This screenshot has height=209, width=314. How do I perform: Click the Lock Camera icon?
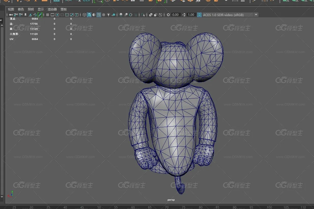coord(16,15)
